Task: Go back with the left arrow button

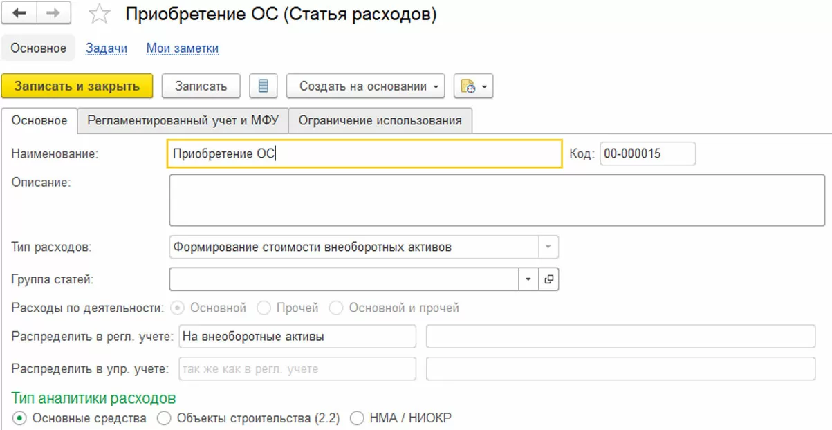Action: pyautogui.click(x=19, y=14)
